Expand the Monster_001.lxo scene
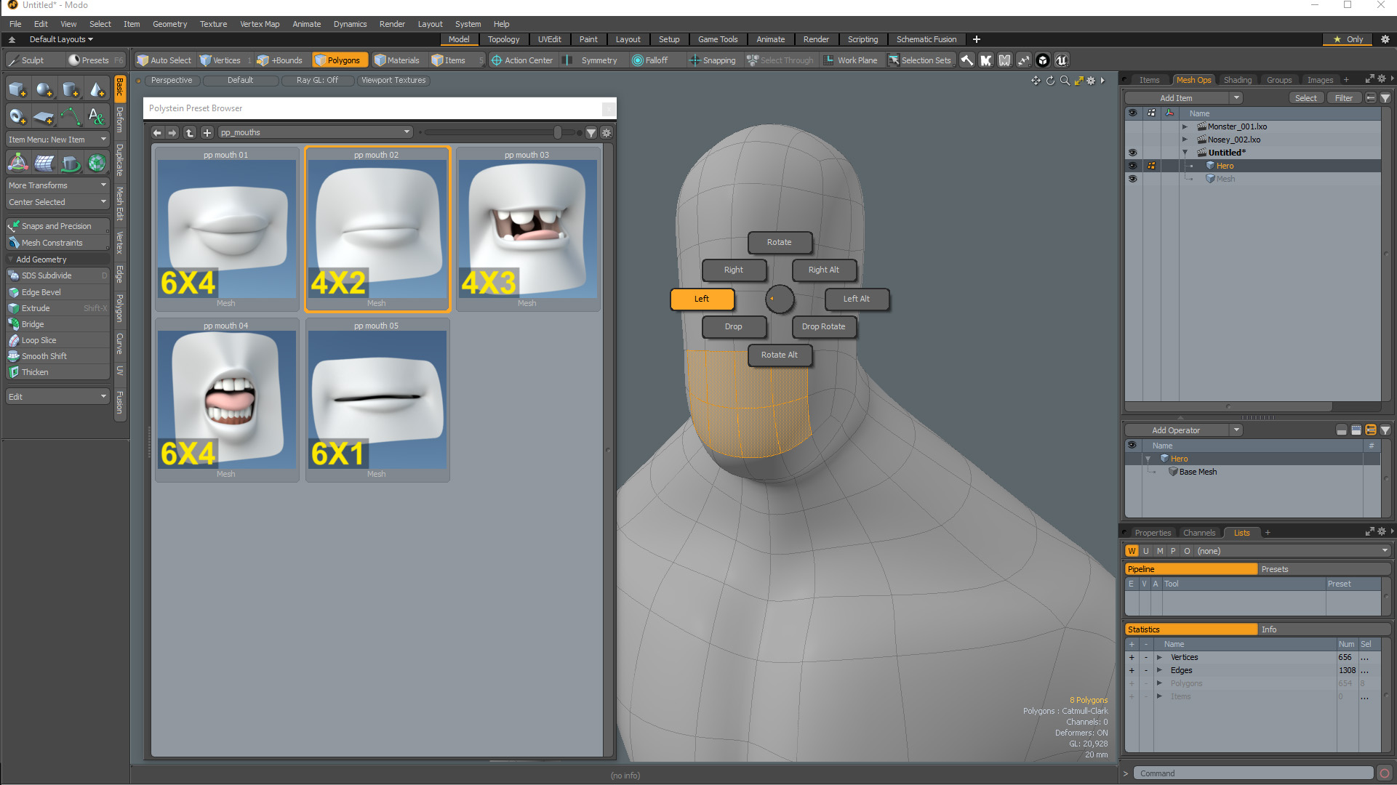1397x785 pixels. pyautogui.click(x=1185, y=126)
